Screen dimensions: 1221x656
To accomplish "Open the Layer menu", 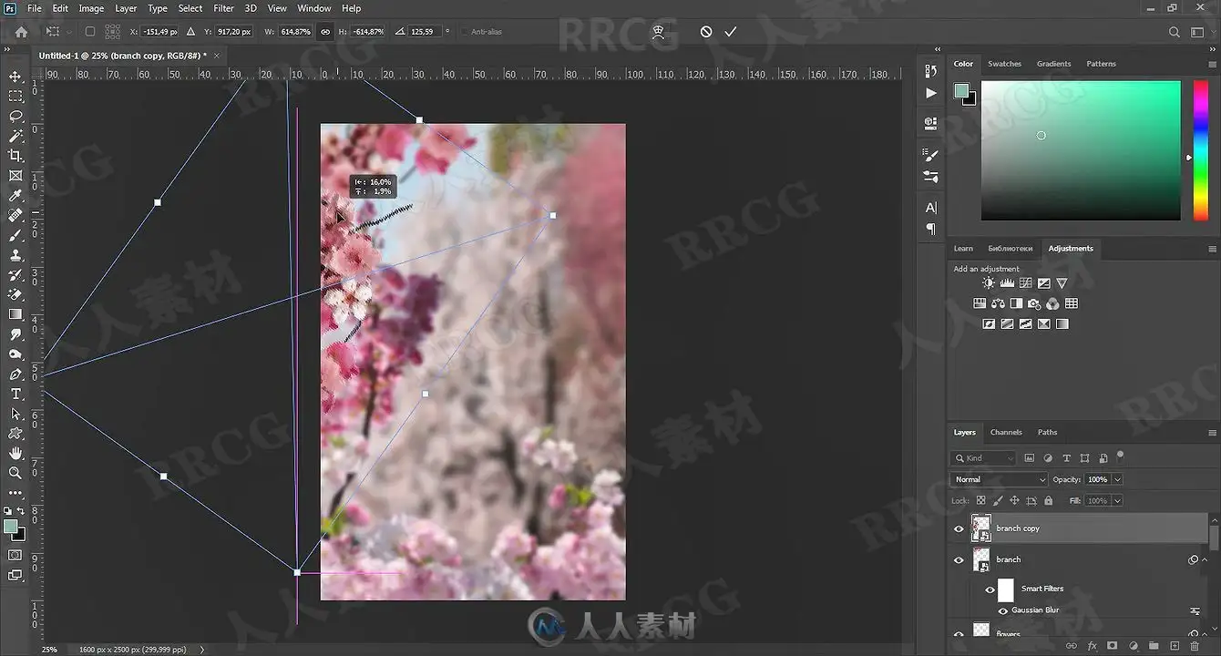I will [x=126, y=8].
